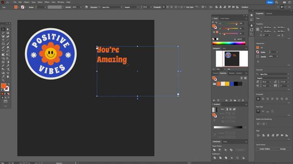293x164 pixels.
Task: Click the Paragraph link in control bar
Action: tap(157, 7)
